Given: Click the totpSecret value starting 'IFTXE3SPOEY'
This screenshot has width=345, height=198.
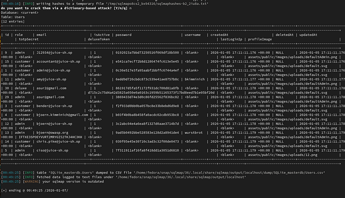Looking at the screenshot, I should point(50,137).
